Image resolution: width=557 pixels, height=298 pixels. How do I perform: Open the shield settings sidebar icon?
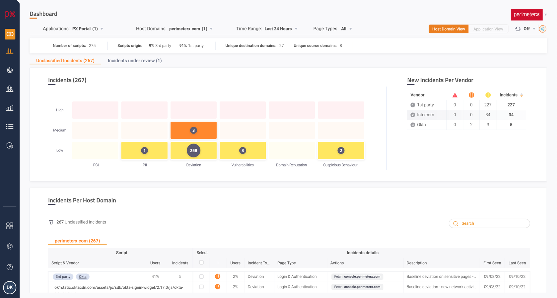10,146
